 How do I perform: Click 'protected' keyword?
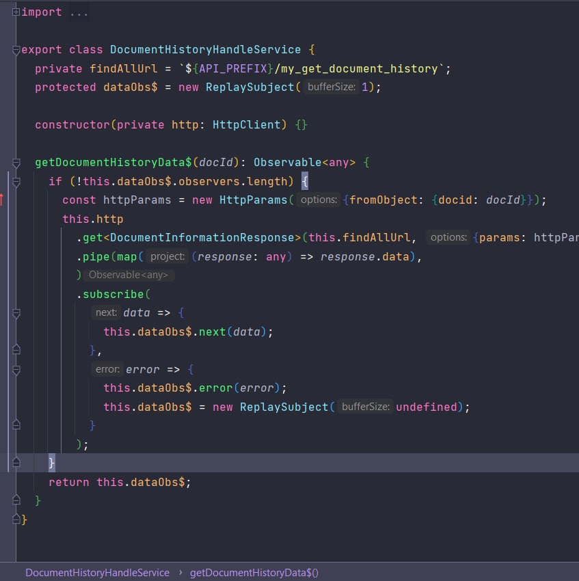[65, 87]
